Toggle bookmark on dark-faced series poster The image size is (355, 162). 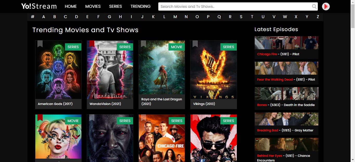click(x=91, y=118)
